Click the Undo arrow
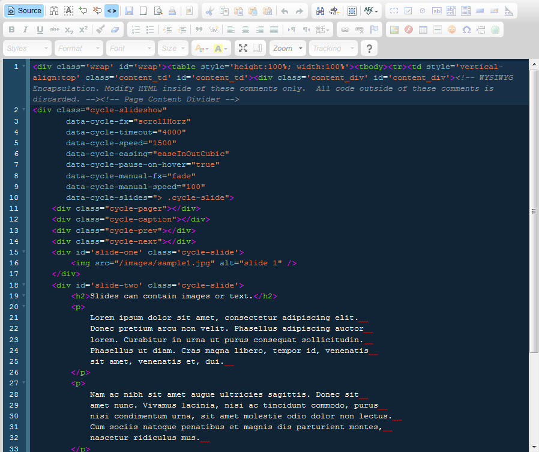Image resolution: width=539 pixels, height=452 pixels. click(285, 11)
